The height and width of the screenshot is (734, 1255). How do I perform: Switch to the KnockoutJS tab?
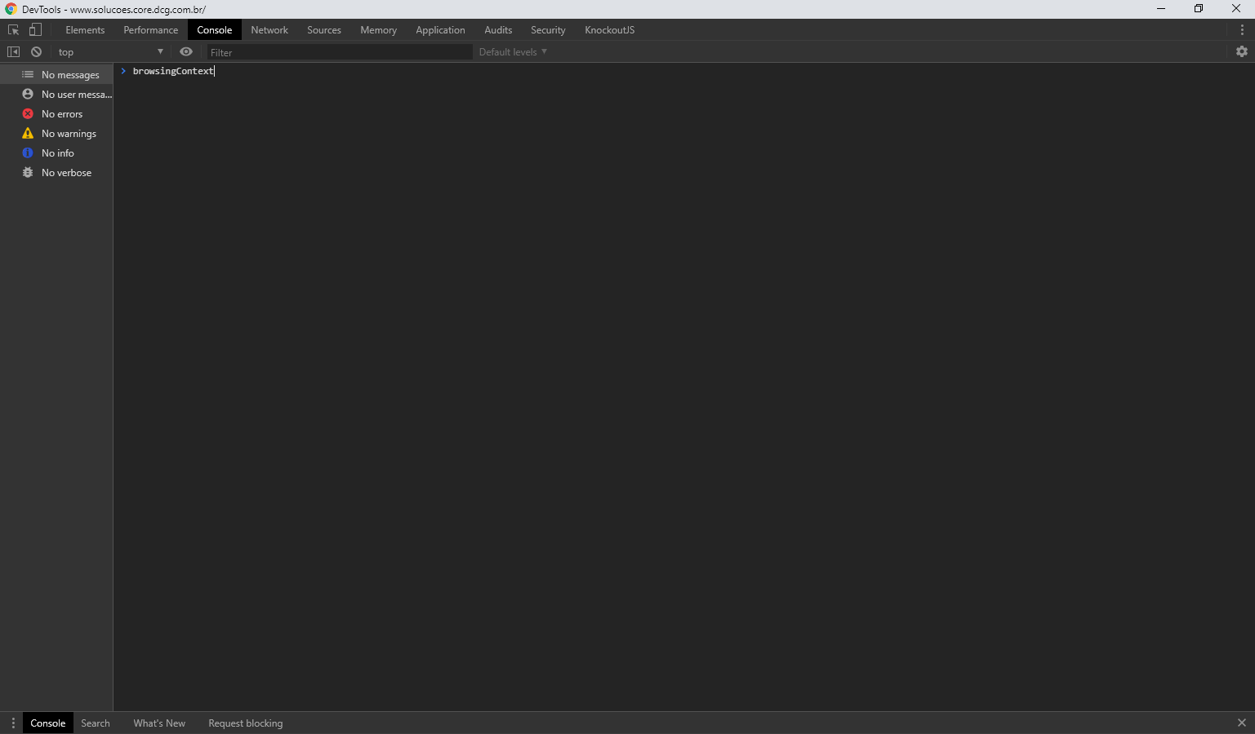tap(610, 30)
